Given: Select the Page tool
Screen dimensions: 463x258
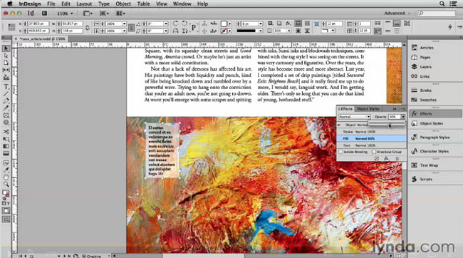Looking at the screenshot, I should (6, 63).
